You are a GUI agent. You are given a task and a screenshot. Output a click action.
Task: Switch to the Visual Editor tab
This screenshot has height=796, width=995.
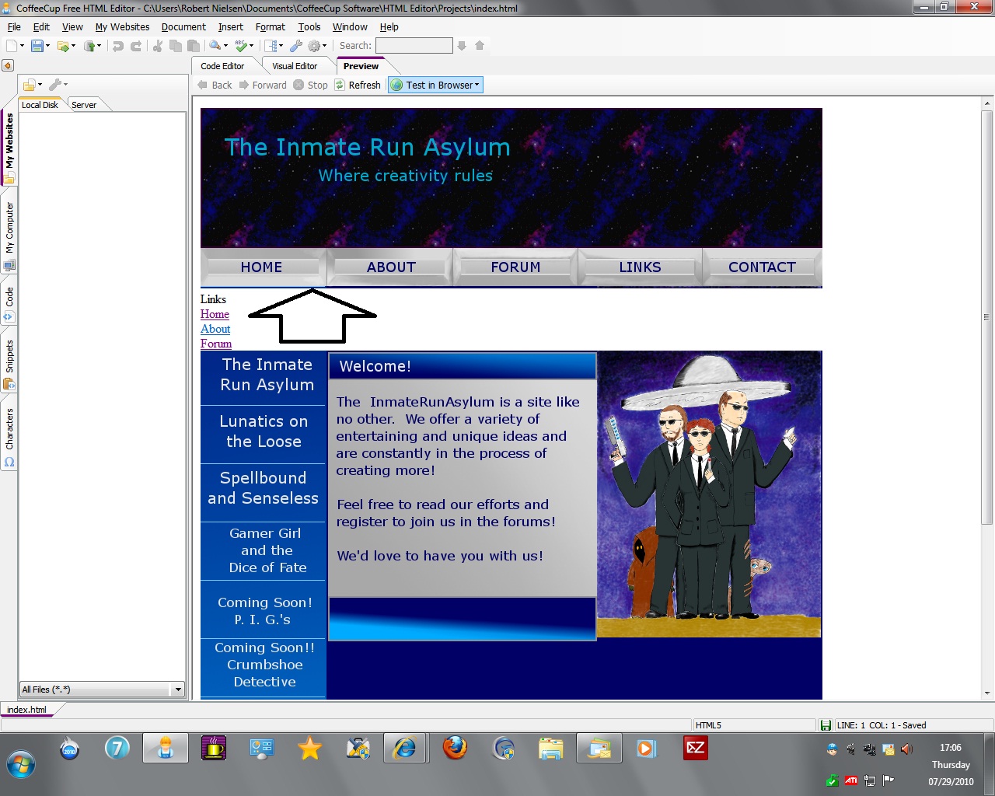(x=295, y=66)
